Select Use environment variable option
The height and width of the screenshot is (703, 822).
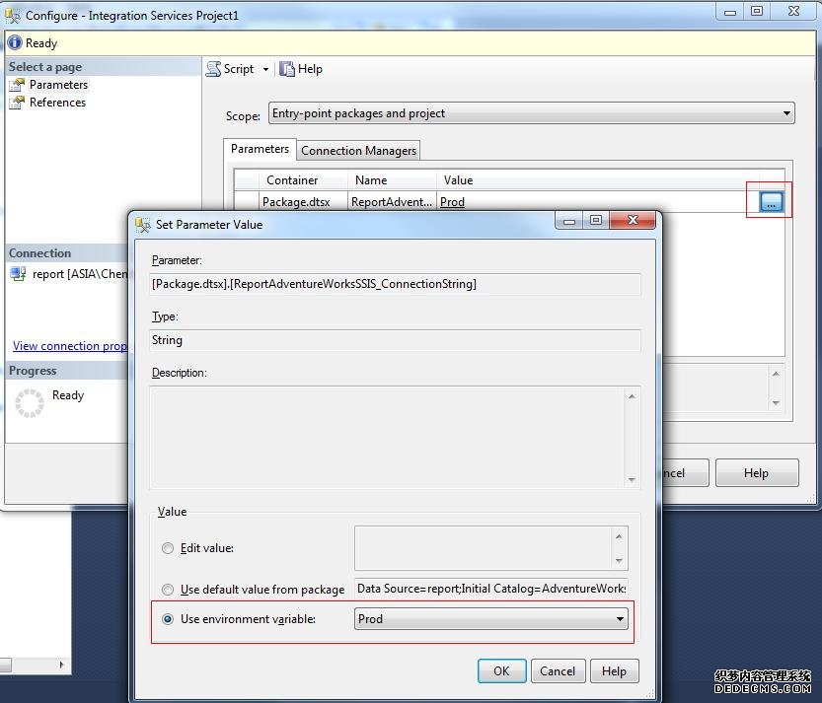[168, 619]
